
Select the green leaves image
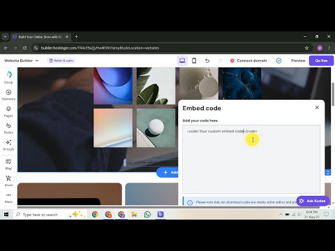[156, 86]
